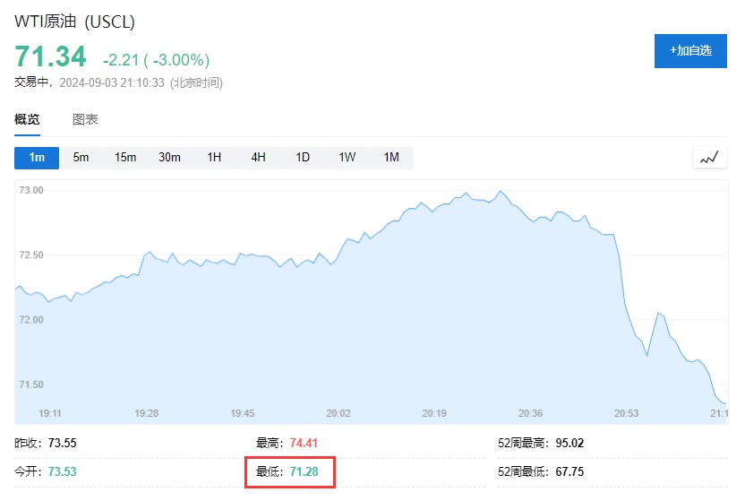Switch to the 概览 tab
Image resolution: width=745 pixels, height=501 pixels.
[x=28, y=119]
